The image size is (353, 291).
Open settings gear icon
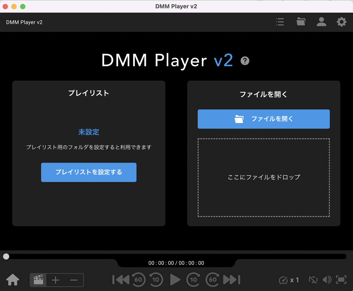pyautogui.click(x=341, y=22)
